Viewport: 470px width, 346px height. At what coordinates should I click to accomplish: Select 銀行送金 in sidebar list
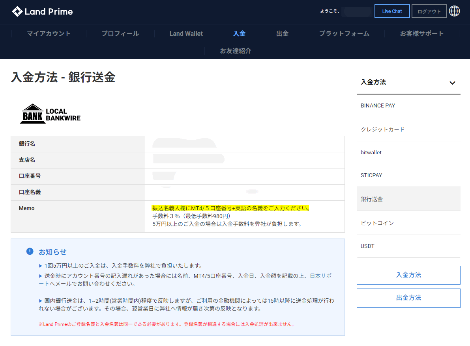(408, 199)
